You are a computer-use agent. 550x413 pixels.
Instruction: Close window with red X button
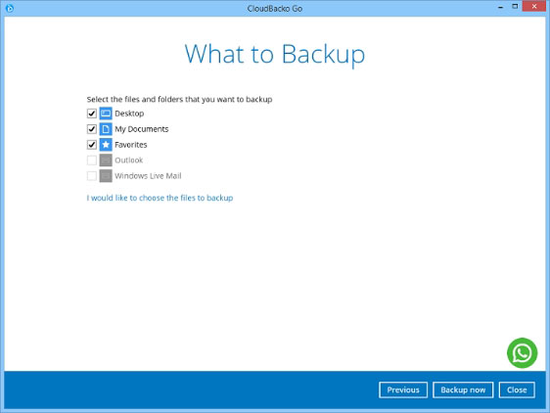[534, 6]
